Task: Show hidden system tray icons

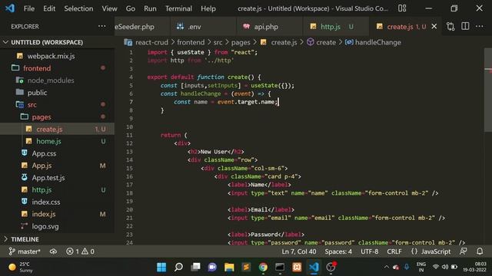Action: (387, 267)
